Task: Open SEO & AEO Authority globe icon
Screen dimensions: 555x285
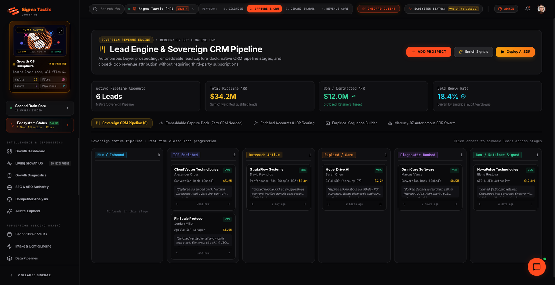Action: (x=9, y=187)
